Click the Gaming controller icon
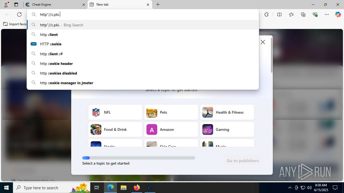 pos(208,129)
